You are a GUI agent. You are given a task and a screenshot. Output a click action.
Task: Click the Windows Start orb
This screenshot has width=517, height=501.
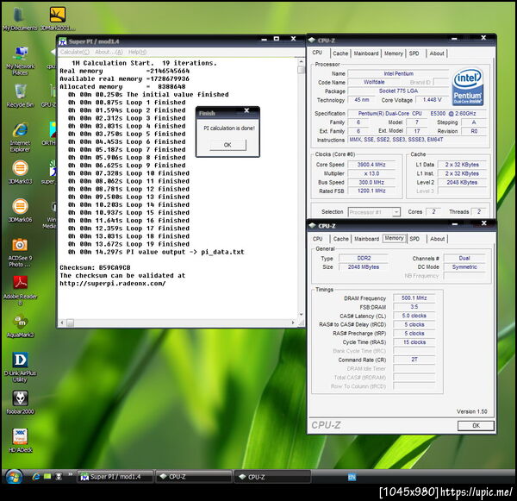(x=14, y=476)
